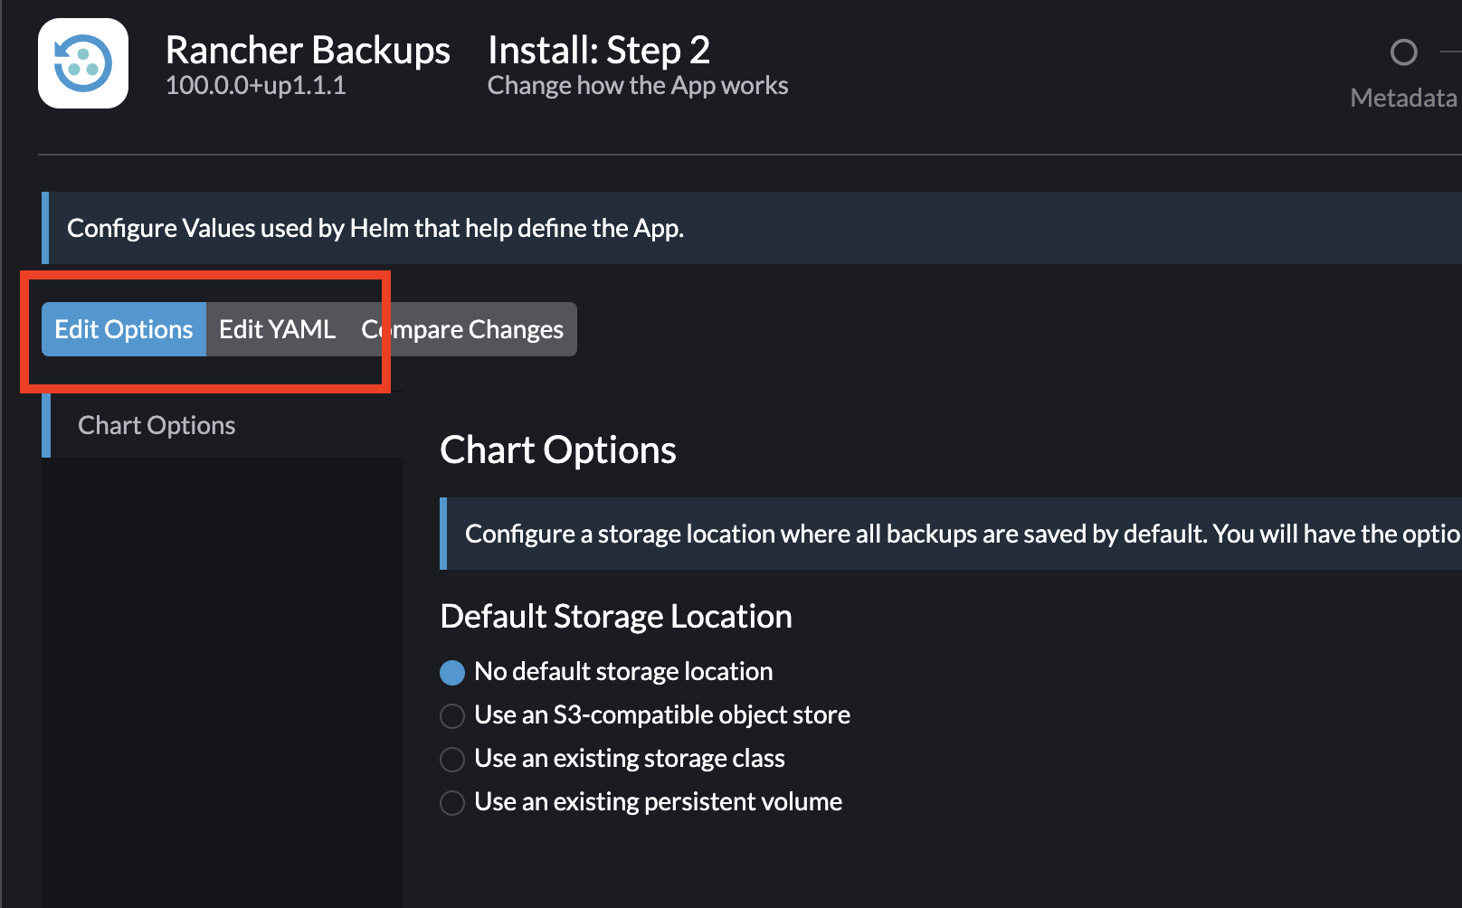Viewport: 1462px width, 908px height.
Task: Click the Default Storage Location heading
Action: [x=615, y=617]
